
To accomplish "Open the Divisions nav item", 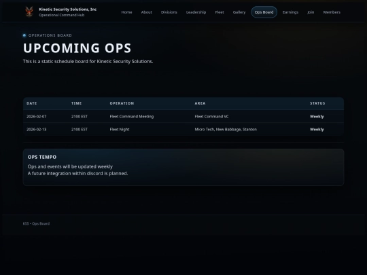I will coord(169,12).
